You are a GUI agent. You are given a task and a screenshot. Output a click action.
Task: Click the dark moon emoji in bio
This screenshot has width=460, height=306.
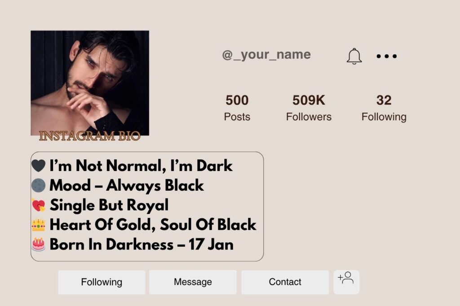pos(39,185)
